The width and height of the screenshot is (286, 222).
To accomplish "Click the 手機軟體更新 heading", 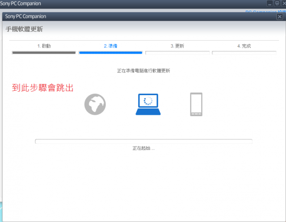I will (24, 29).
